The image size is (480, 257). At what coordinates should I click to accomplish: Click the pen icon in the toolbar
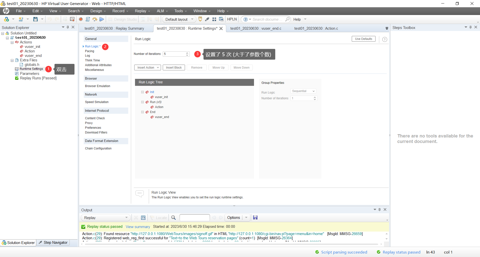point(207,19)
